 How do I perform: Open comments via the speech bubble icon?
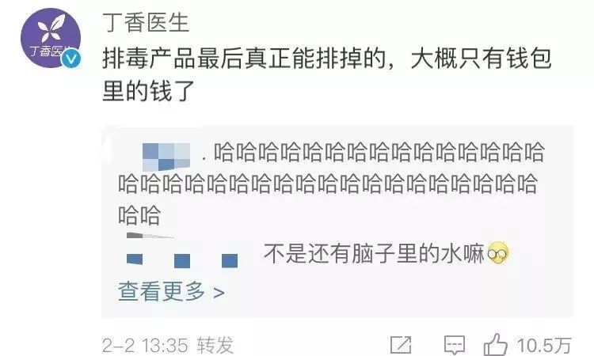pyautogui.click(x=455, y=345)
